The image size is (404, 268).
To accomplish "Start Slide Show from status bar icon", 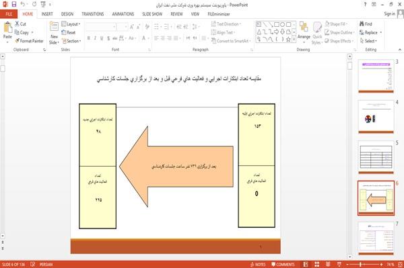I will pos(339,264).
